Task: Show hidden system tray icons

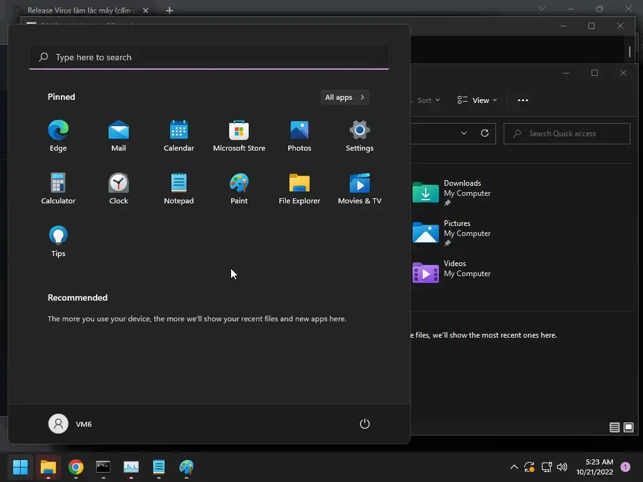Action: [x=514, y=467]
